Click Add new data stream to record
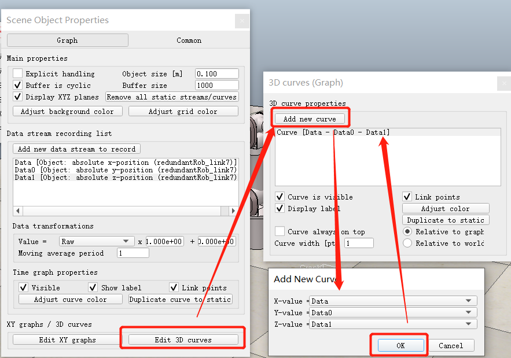This screenshot has height=358, width=511. tap(76, 149)
